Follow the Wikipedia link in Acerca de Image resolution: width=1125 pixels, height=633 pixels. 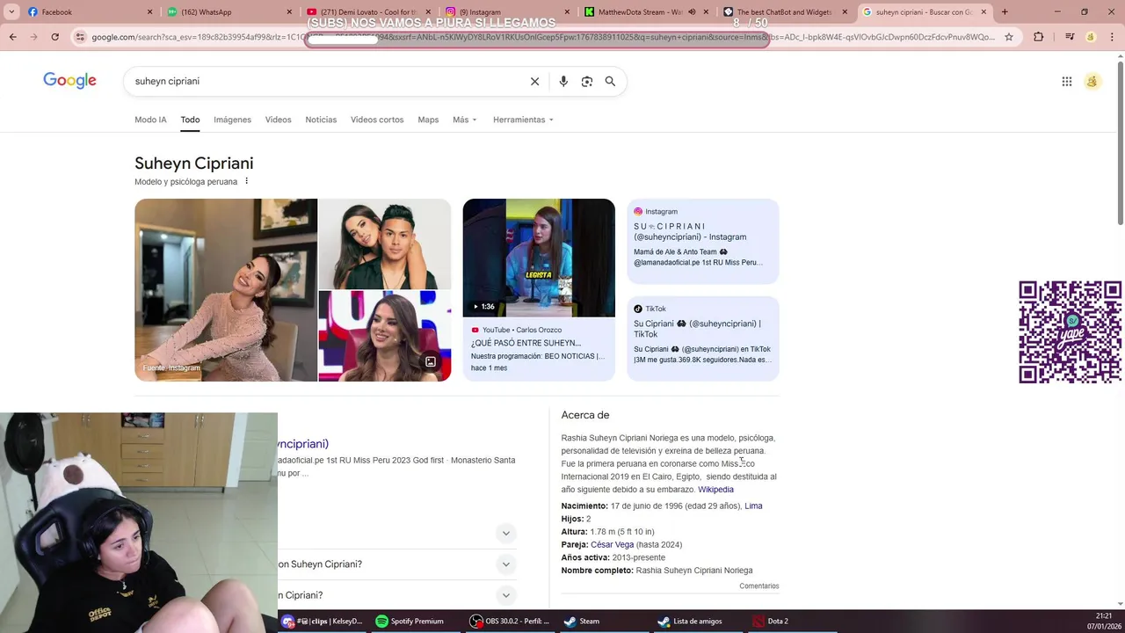715,490
